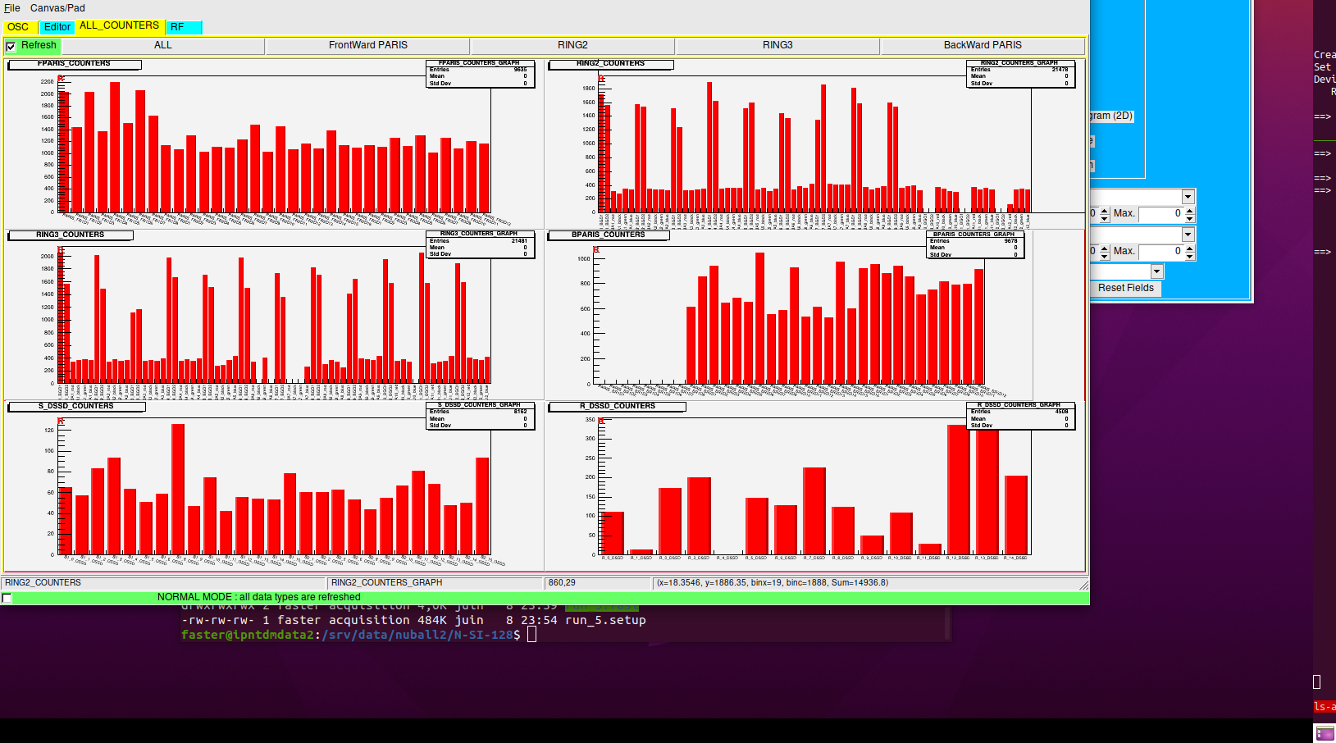Screen dimensions: 1336x743
Task: Select the BackWard PARIS tab
Action: 982,45
